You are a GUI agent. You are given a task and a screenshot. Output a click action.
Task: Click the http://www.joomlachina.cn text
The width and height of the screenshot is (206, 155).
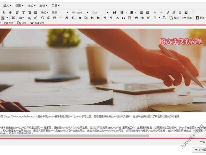20,117
